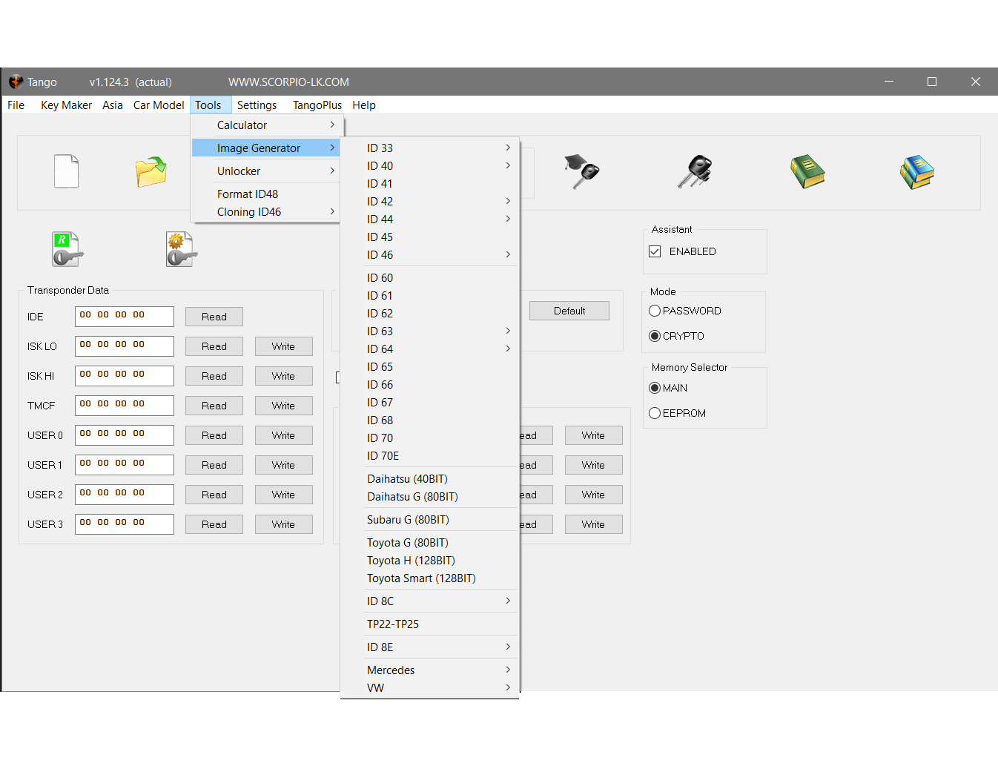Click the TMCF data input field
This screenshot has width=998, height=769.
125,406
